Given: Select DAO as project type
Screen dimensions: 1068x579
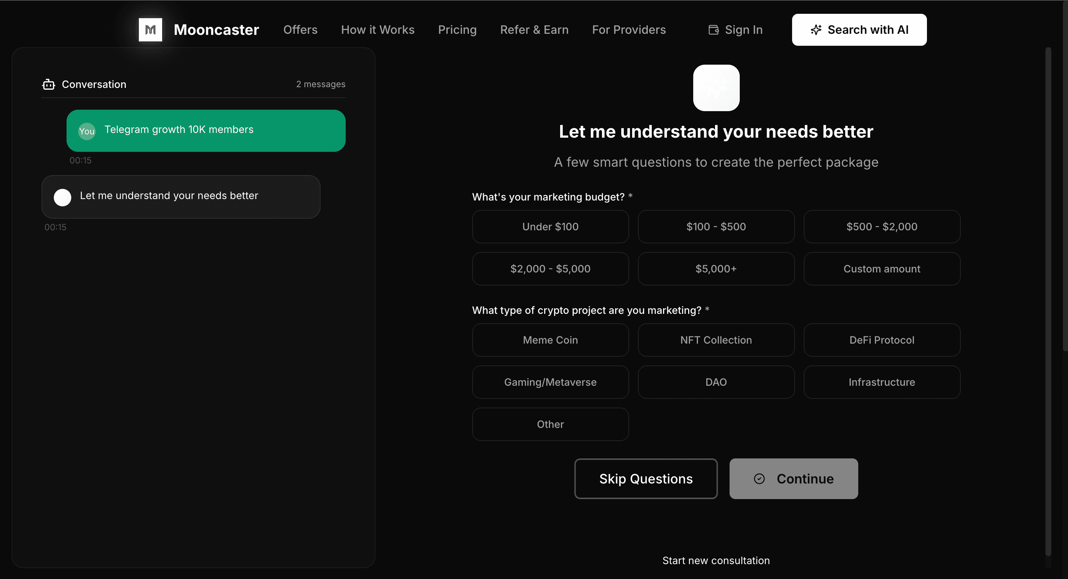Looking at the screenshot, I should pos(716,382).
